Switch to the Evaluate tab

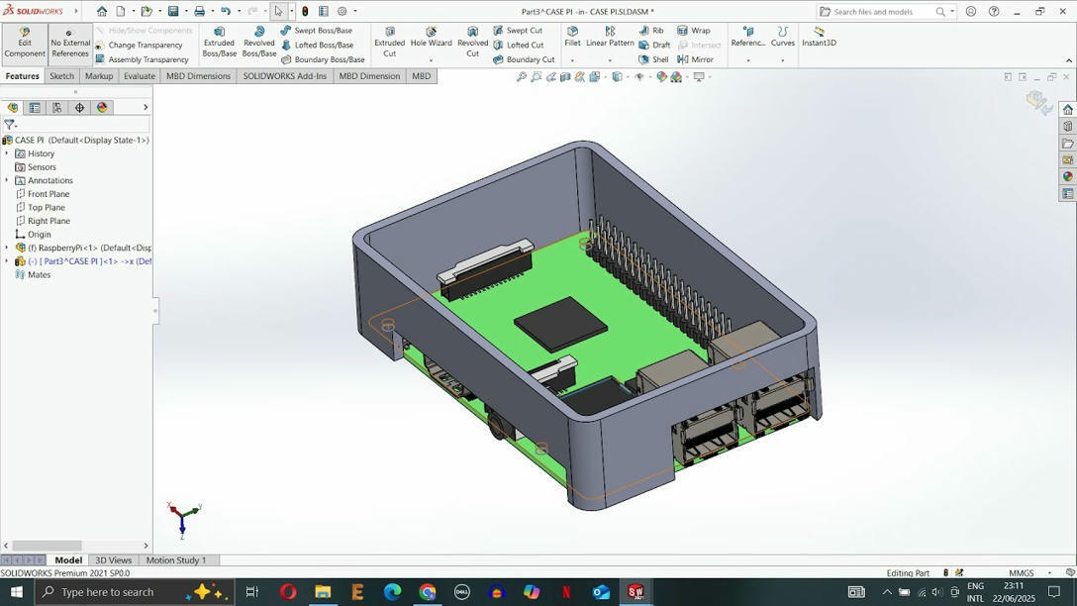pos(140,76)
